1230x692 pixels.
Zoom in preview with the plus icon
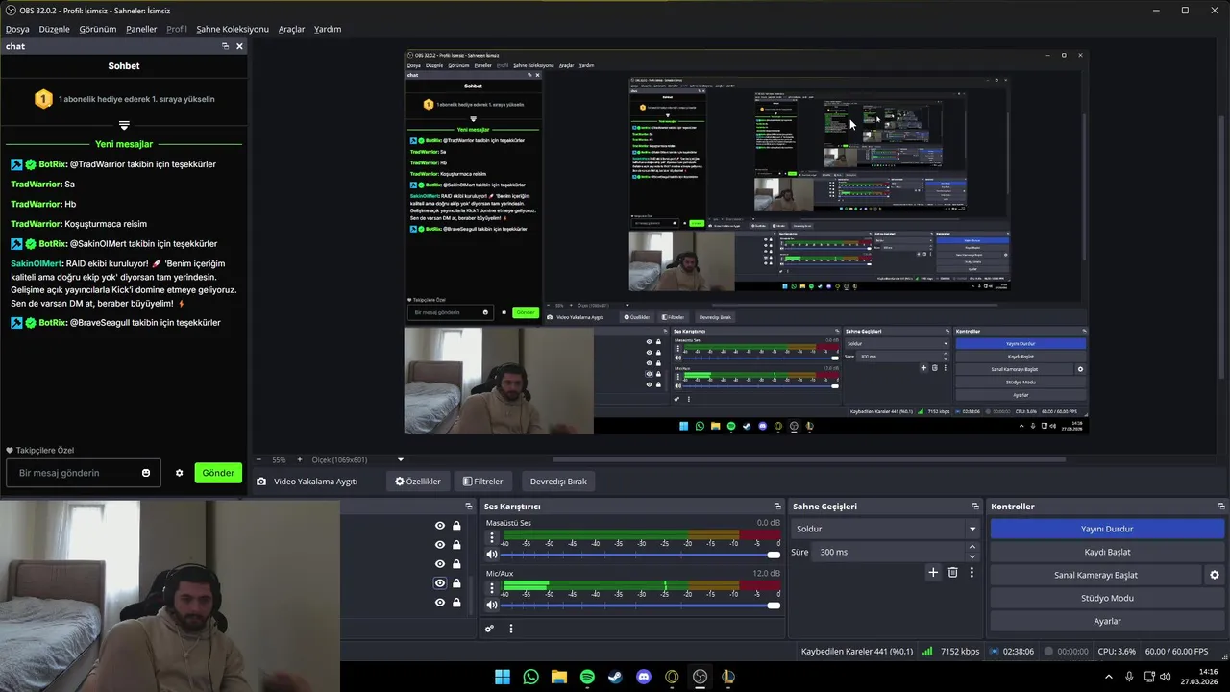[x=300, y=459]
